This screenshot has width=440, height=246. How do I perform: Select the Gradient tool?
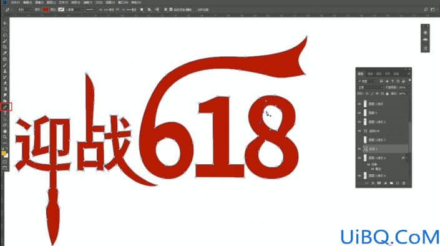(5, 89)
